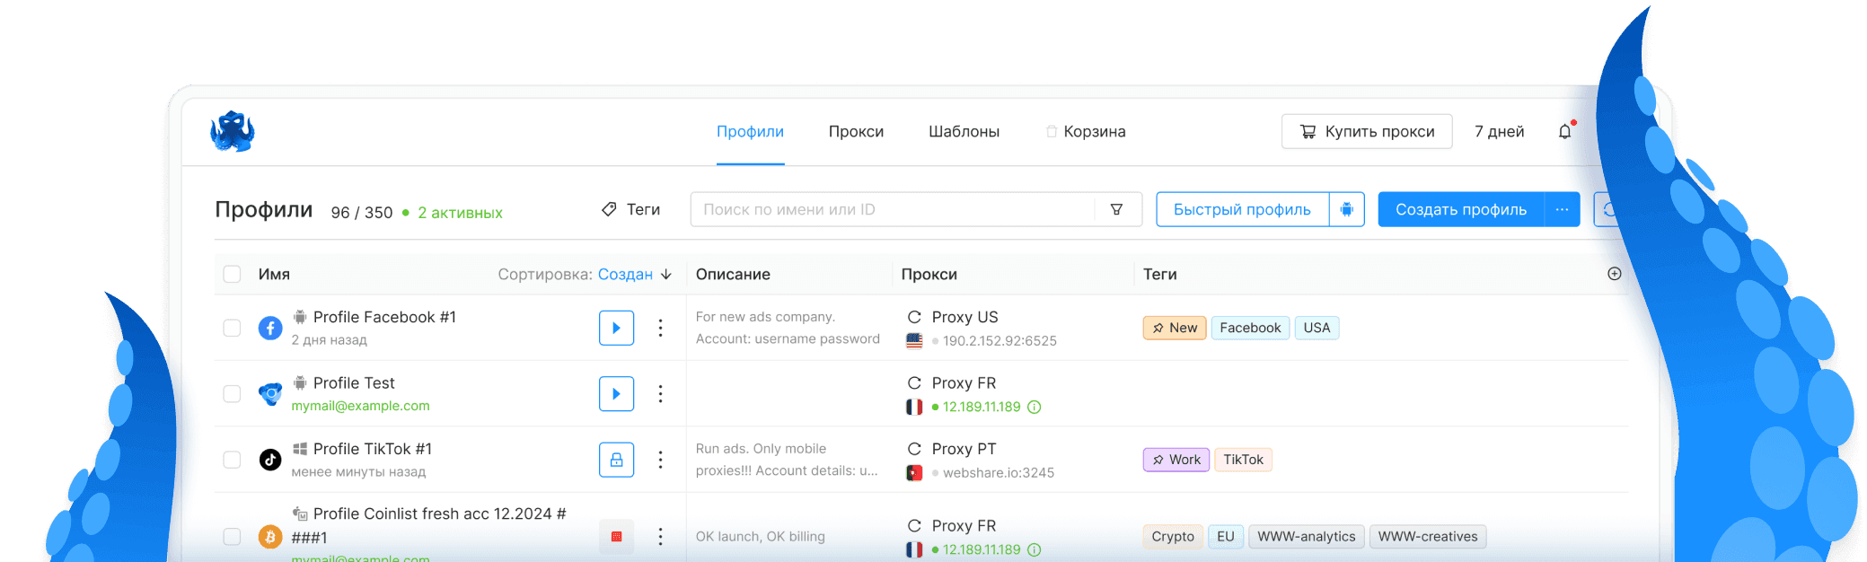This screenshot has width=1867, height=562.
Task: Switch to the Прокси tab
Action: click(x=856, y=131)
